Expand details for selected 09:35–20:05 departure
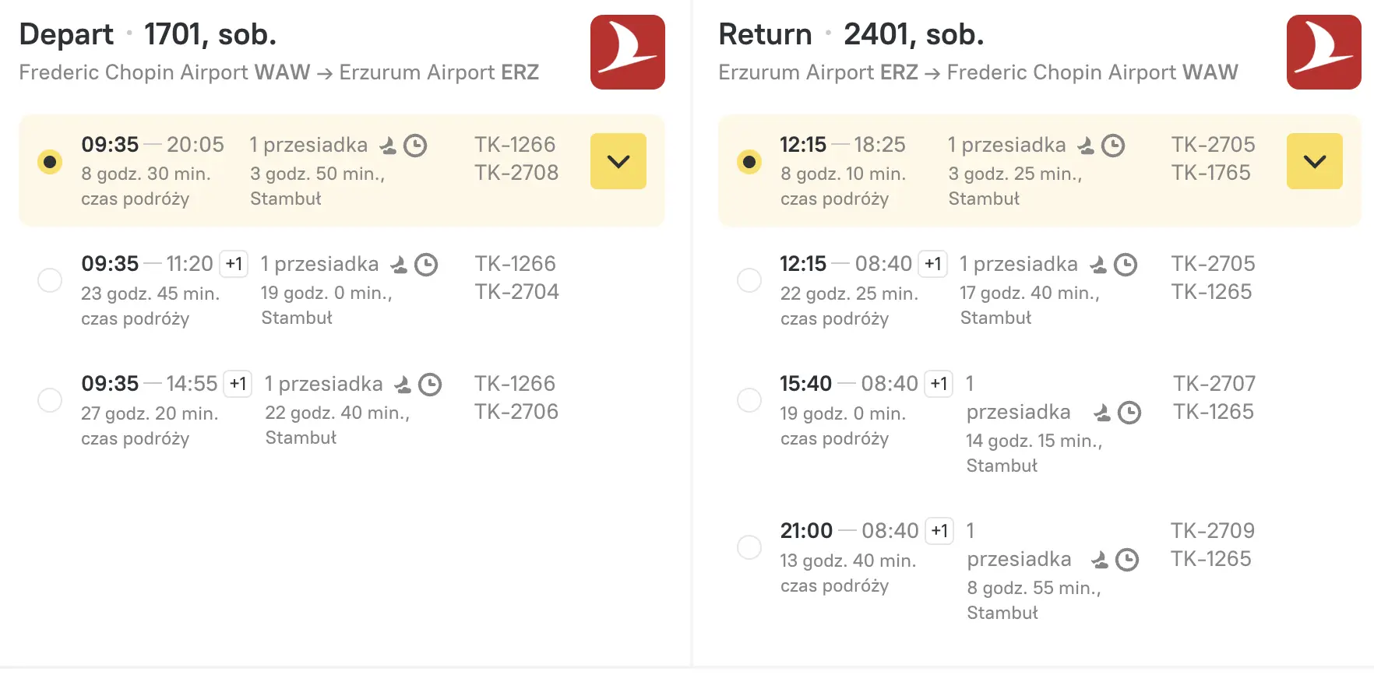The image size is (1374, 682). (x=618, y=161)
